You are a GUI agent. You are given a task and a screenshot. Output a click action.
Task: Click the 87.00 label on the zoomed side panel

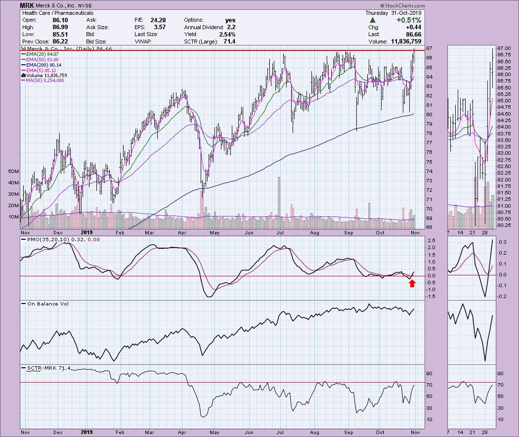tap(504, 48)
